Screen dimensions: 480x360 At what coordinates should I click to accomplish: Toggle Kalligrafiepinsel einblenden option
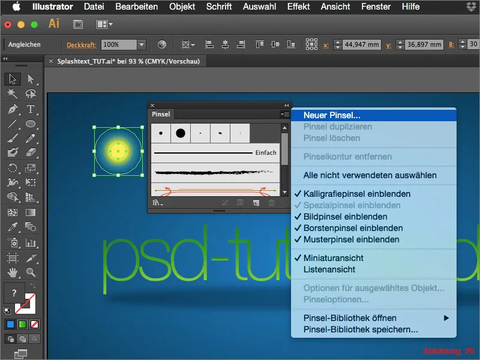pos(356,194)
